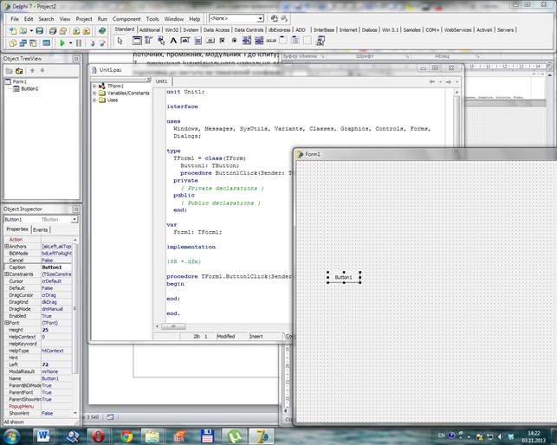Viewport: 557px width, 445px height.
Task: Select the Button (OK) component in palette
Action: pyautogui.click(x=210, y=41)
